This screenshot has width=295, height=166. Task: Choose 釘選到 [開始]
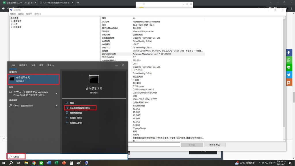(76, 118)
